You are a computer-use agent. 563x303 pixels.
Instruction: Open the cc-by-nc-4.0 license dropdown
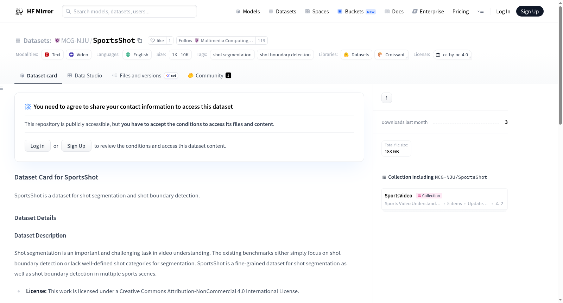(452, 55)
